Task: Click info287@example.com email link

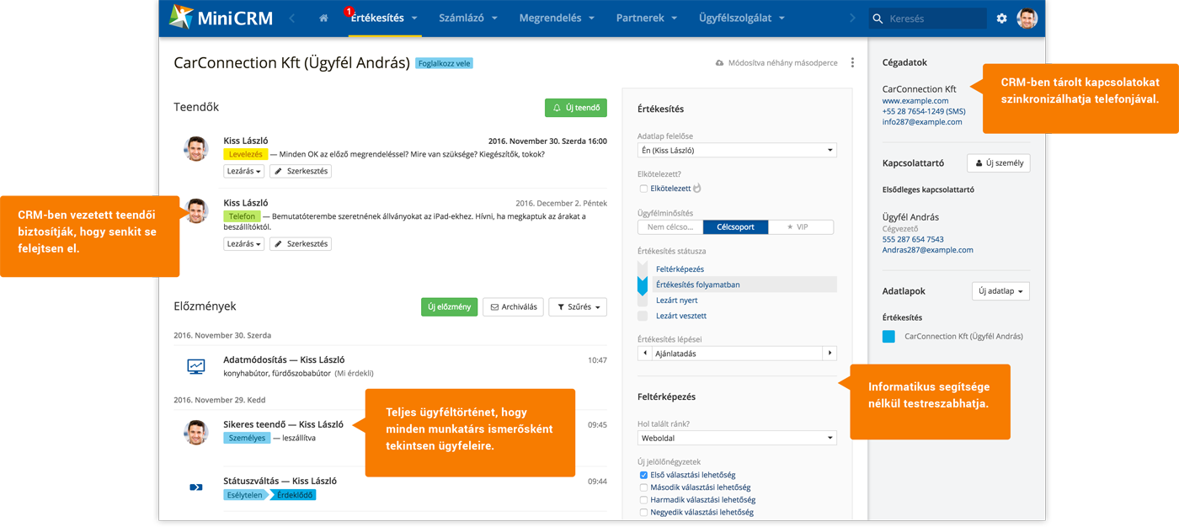Action: pos(922,122)
